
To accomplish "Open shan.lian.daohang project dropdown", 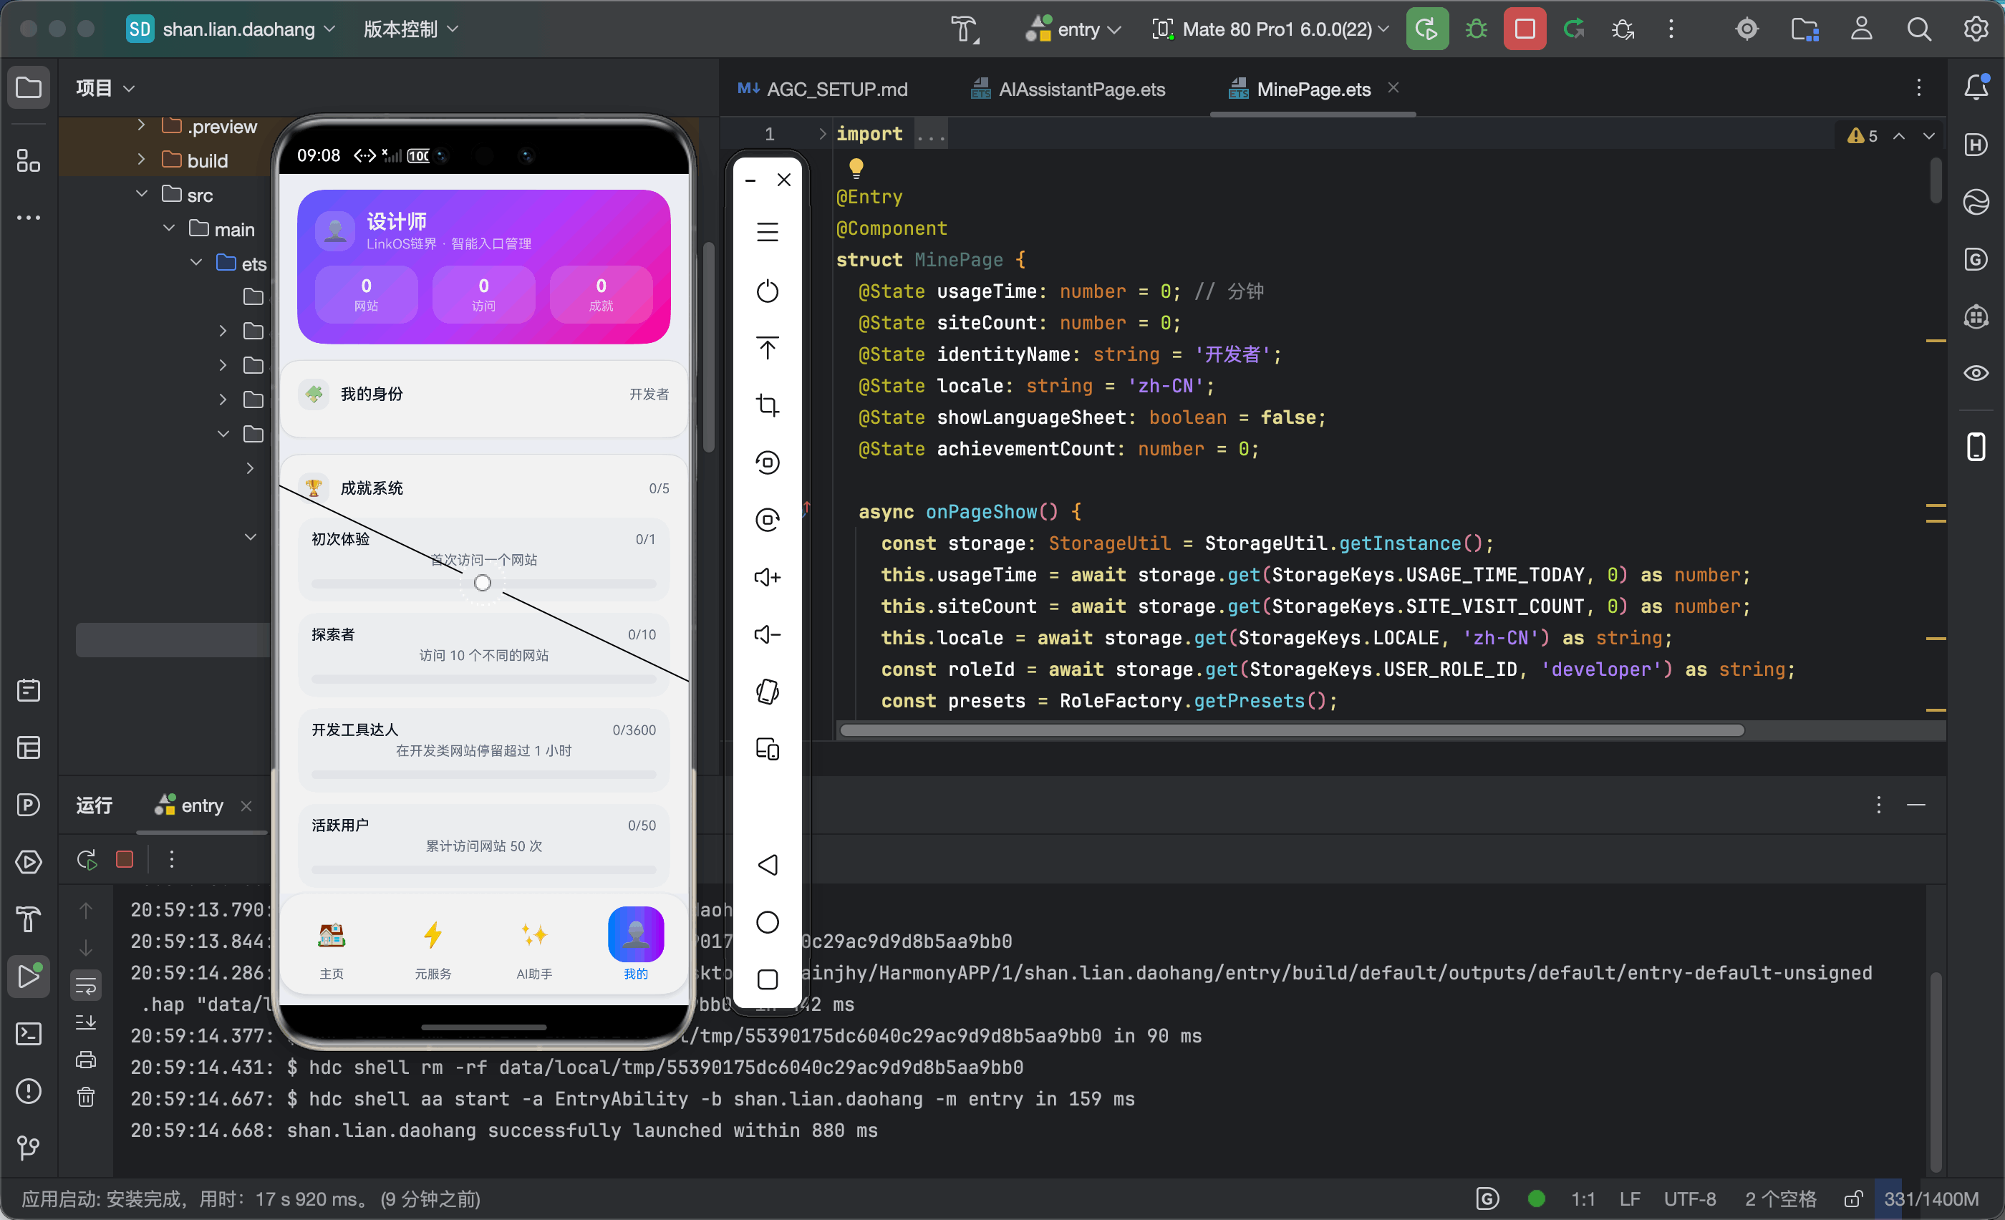I will (231, 29).
